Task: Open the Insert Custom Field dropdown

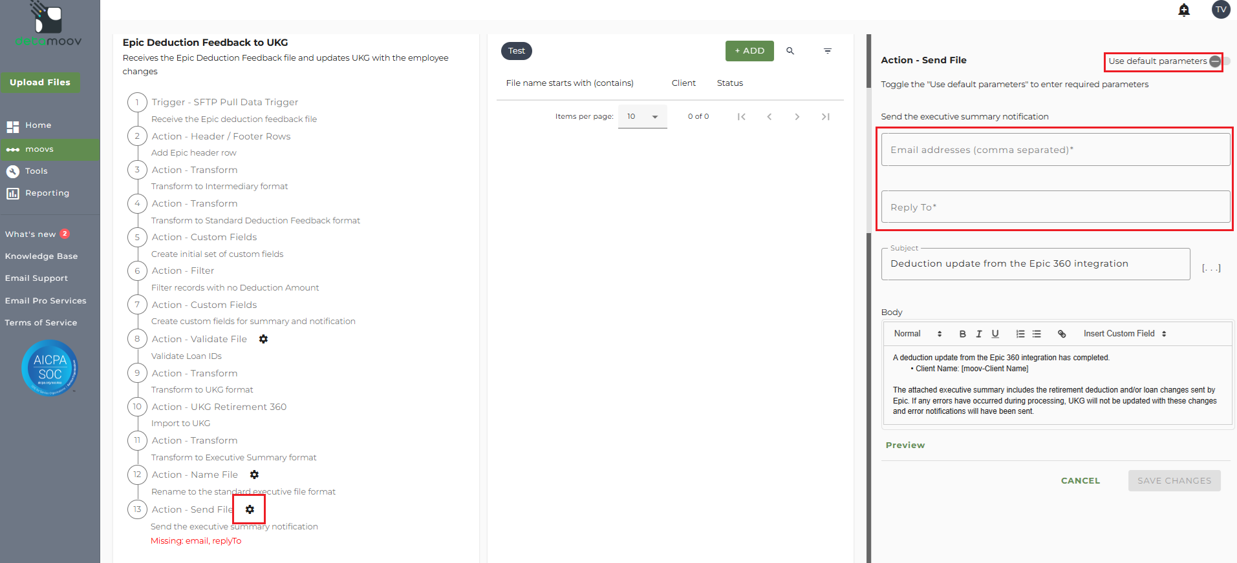Action: 1125,334
